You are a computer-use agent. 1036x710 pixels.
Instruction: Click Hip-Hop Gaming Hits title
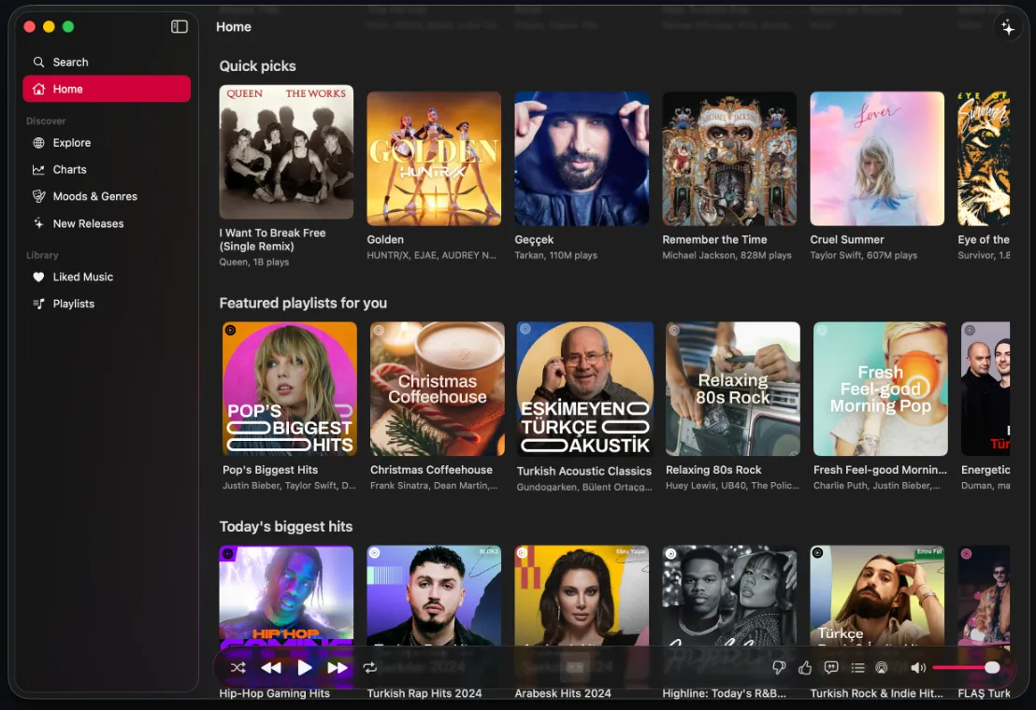tap(274, 693)
